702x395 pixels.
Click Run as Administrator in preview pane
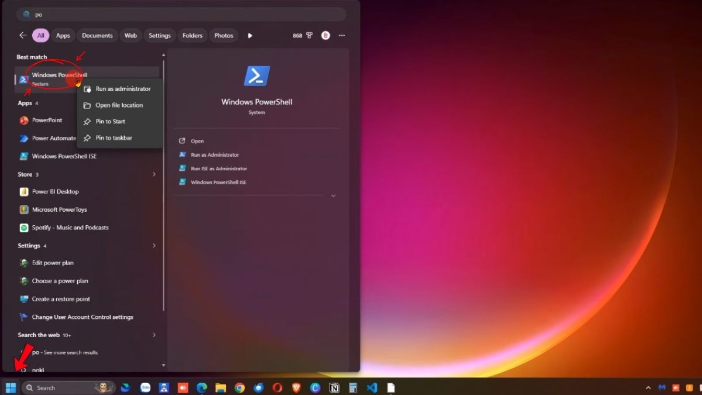(x=215, y=154)
